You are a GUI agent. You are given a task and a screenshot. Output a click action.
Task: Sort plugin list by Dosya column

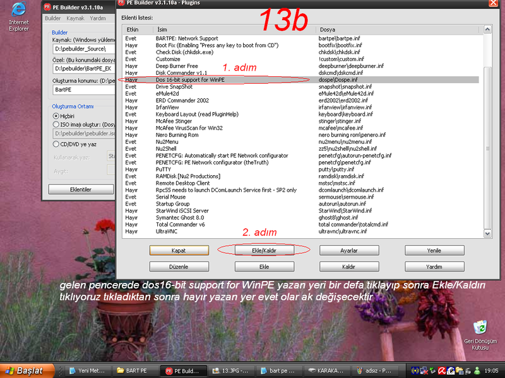click(x=397, y=30)
